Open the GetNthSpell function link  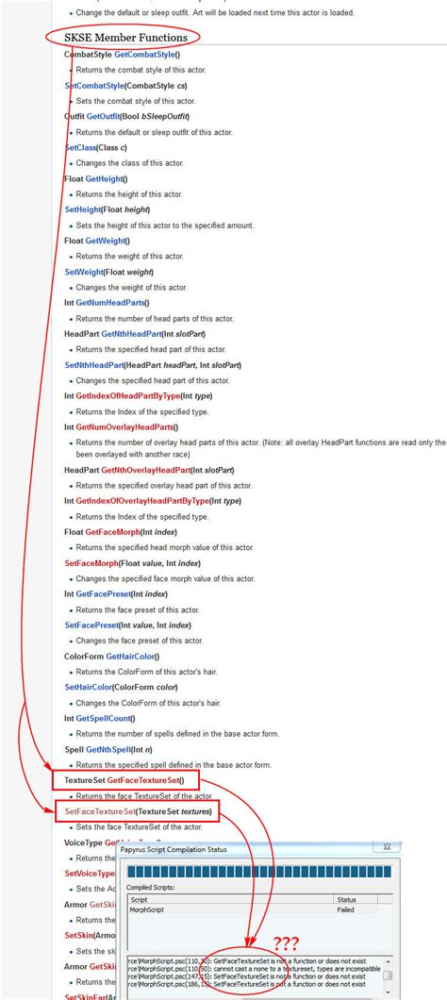[111, 749]
